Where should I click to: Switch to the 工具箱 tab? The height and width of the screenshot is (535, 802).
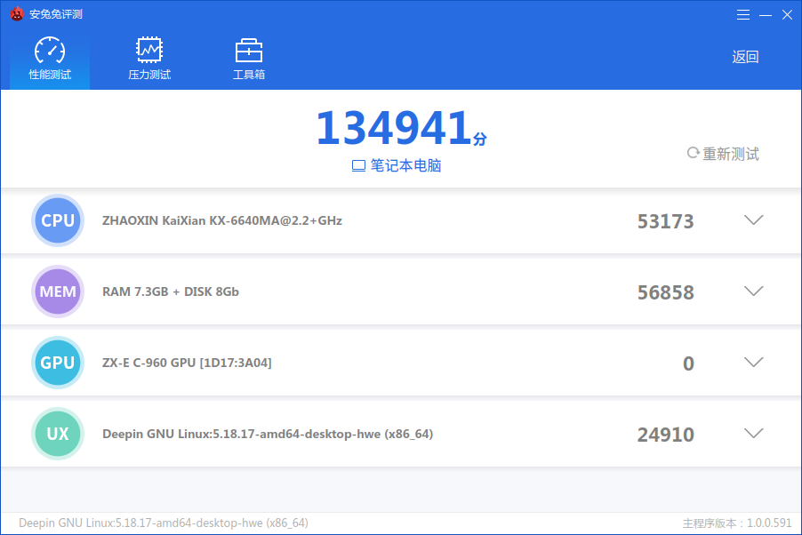(x=249, y=75)
